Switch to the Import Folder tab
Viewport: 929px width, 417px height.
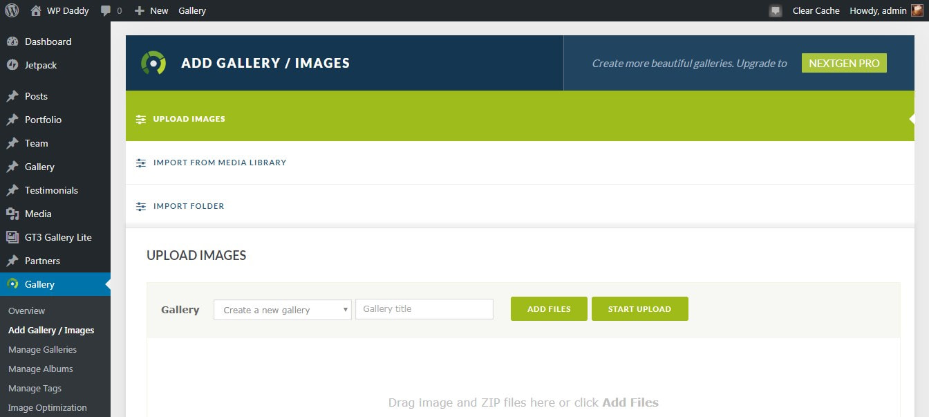coord(520,206)
